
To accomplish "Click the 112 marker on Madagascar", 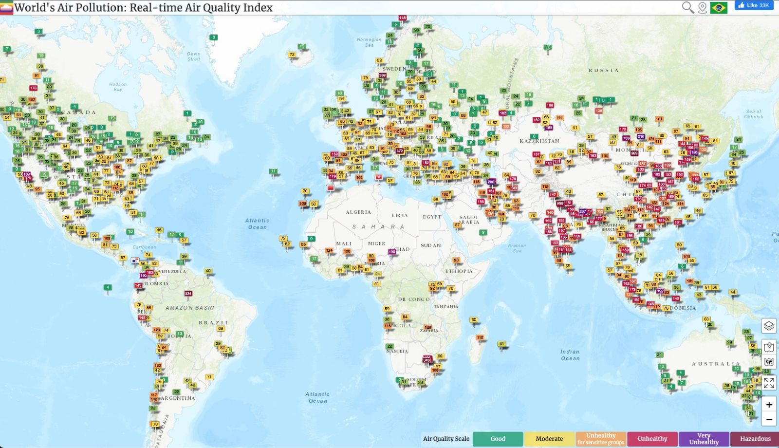I will tap(480, 337).
